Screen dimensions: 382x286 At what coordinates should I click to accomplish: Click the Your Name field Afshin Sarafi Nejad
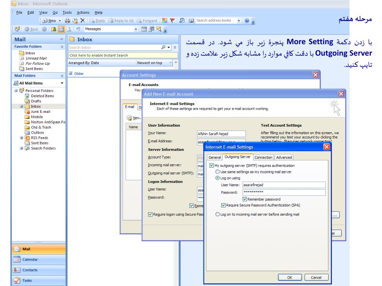221,134
